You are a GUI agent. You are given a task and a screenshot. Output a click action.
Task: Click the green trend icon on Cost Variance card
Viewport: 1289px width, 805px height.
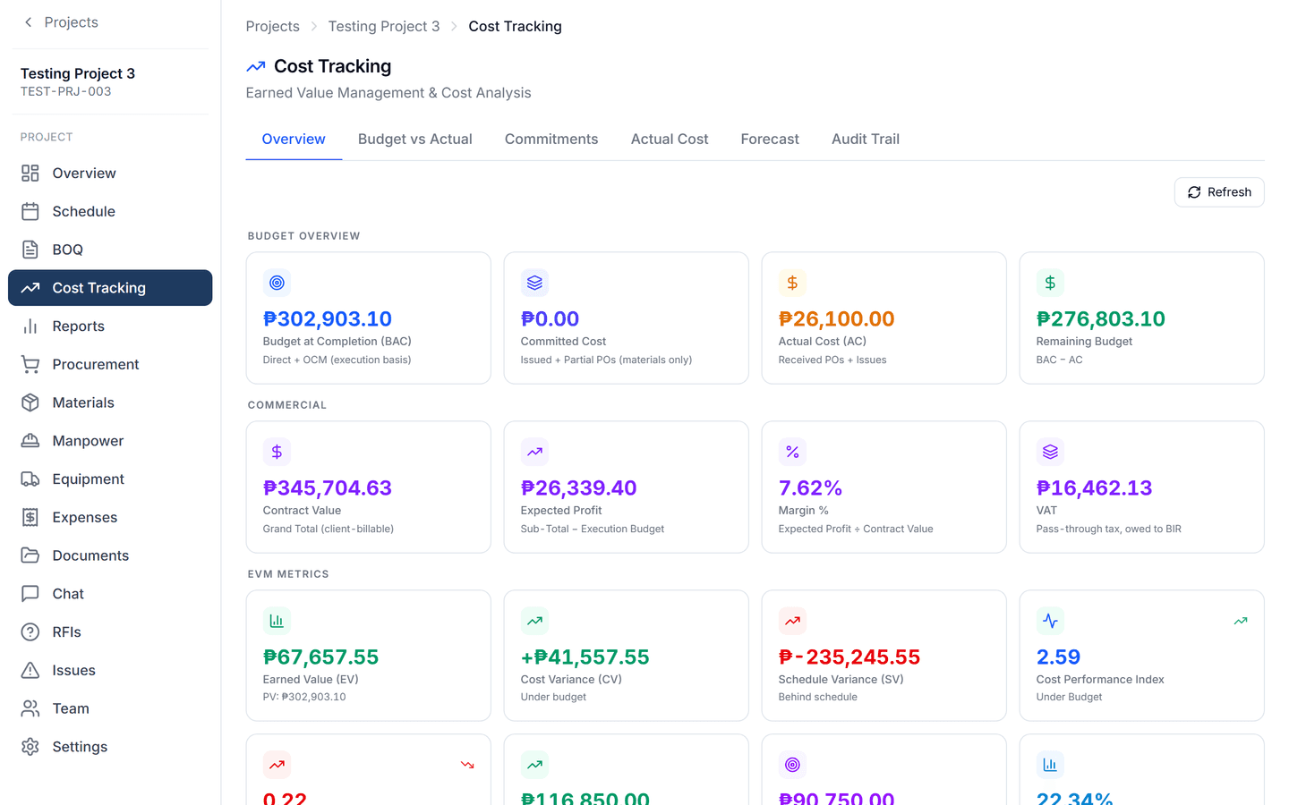pos(534,621)
